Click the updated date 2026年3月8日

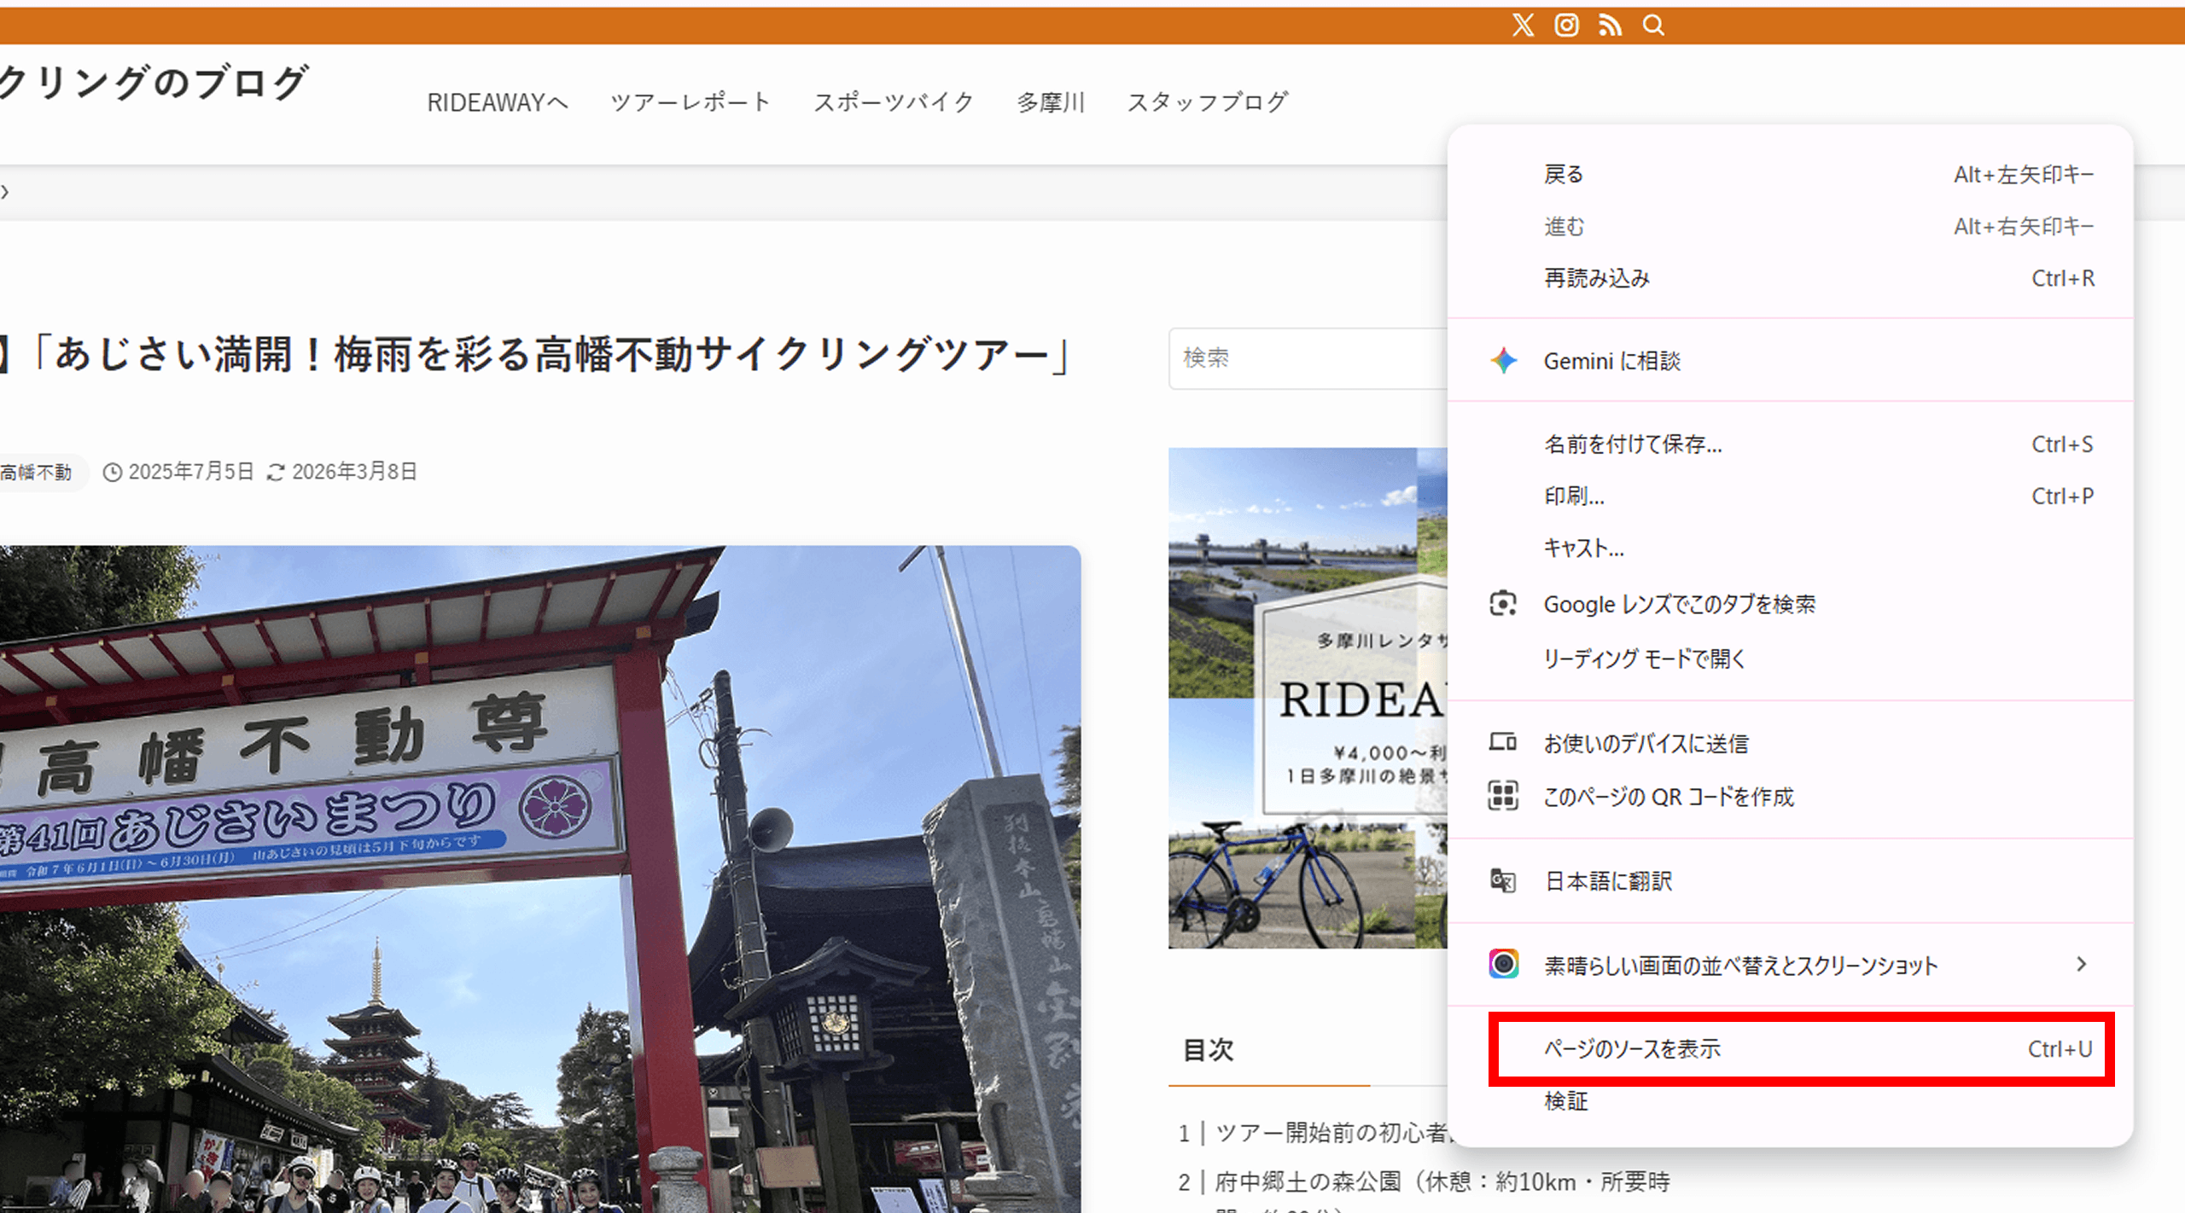click(354, 472)
